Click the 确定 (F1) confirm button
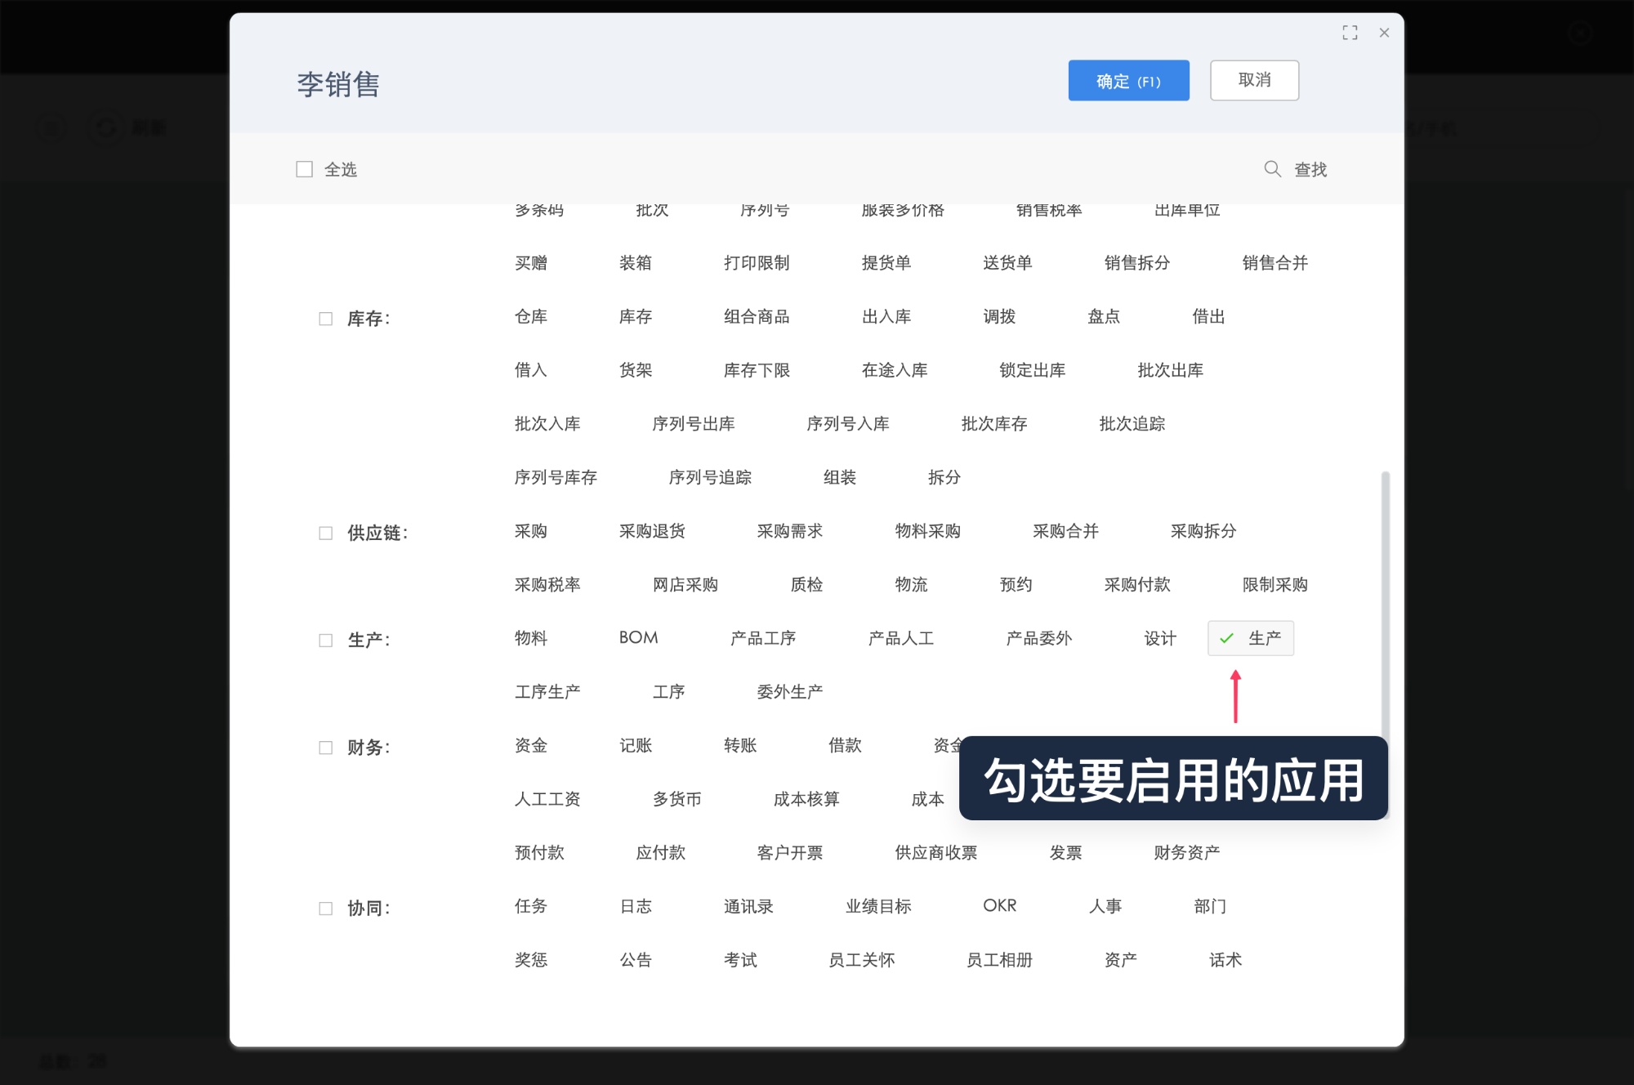This screenshot has height=1085, width=1634. pyautogui.click(x=1128, y=80)
